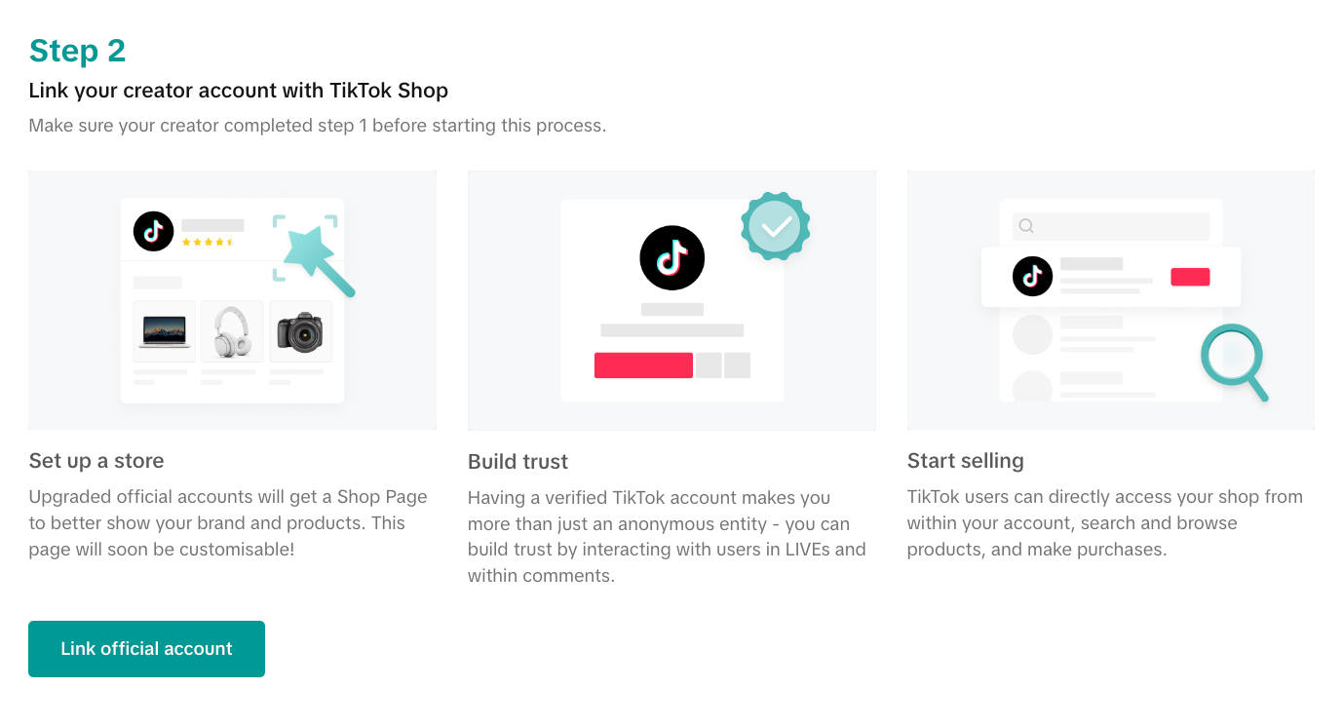Select the white headphones product thumbnail
This screenshot has width=1343, height=726.
coord(232,331)
